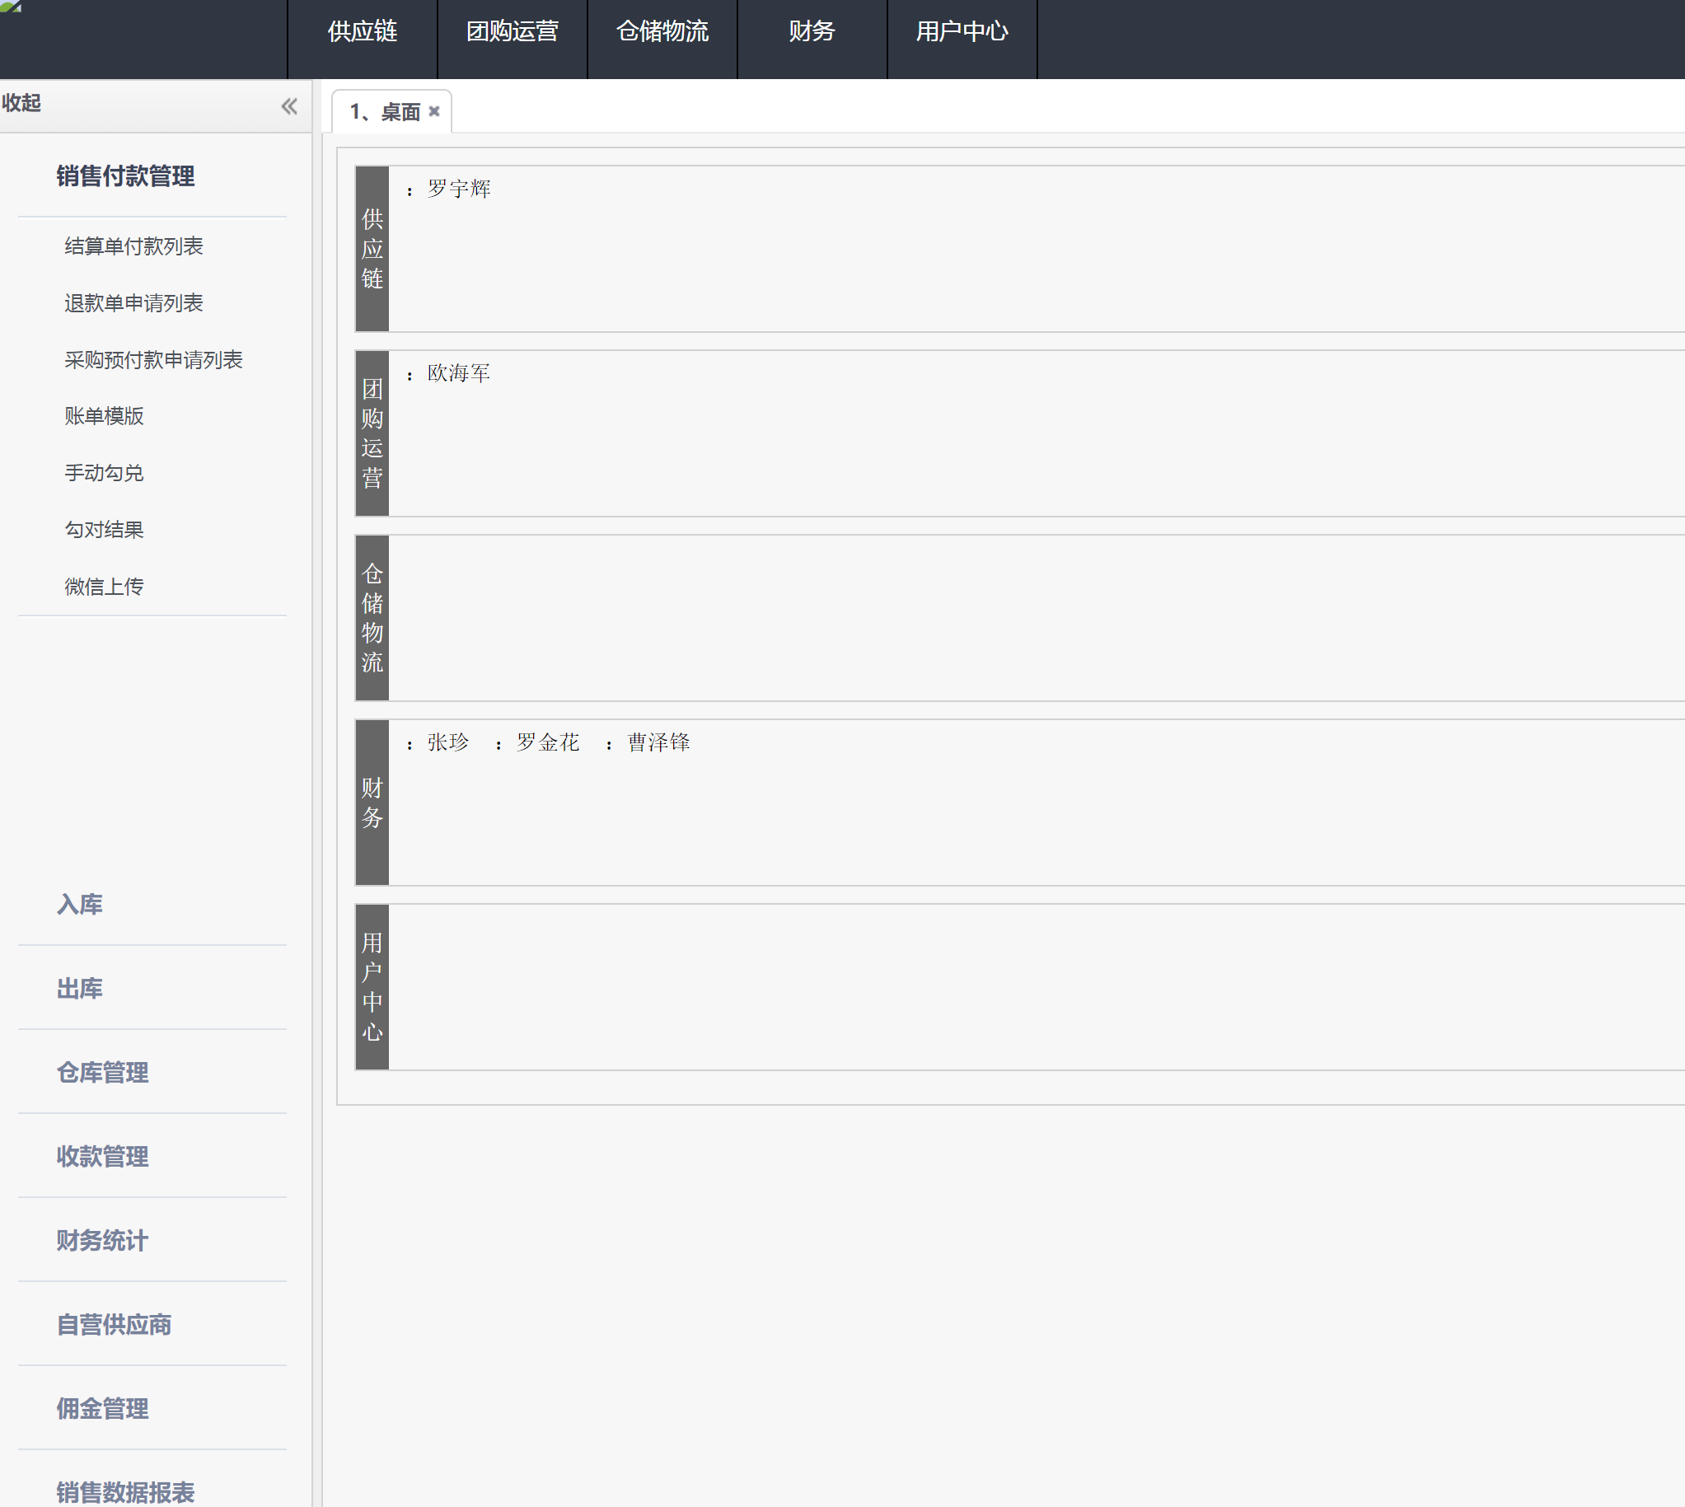Viewport: 1685px width, 1507px height.
Task: Open the 仓储物流 top menu
Action: (662, 31)
